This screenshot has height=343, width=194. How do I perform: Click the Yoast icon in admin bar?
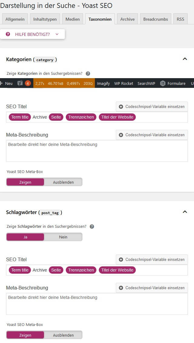[20, 83]
